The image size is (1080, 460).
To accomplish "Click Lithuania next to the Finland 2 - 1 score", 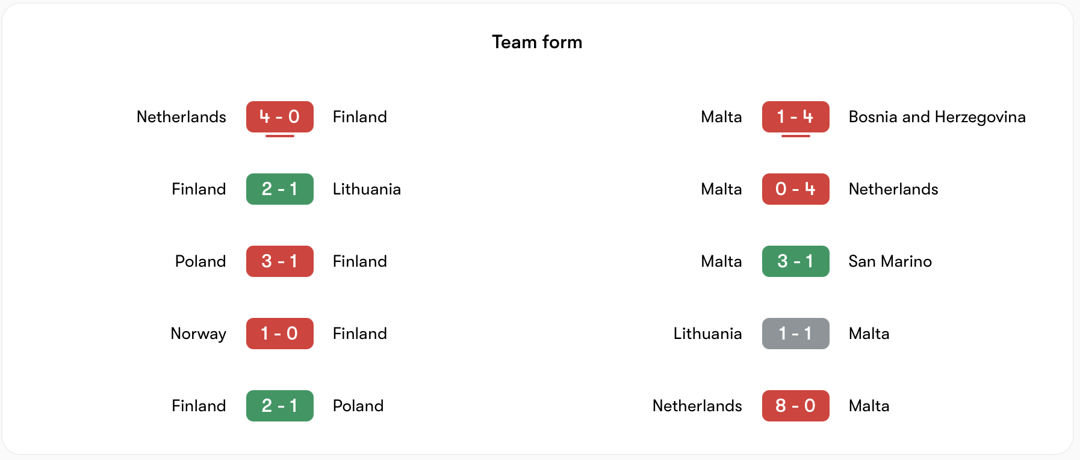I will (x=367, y=189).
